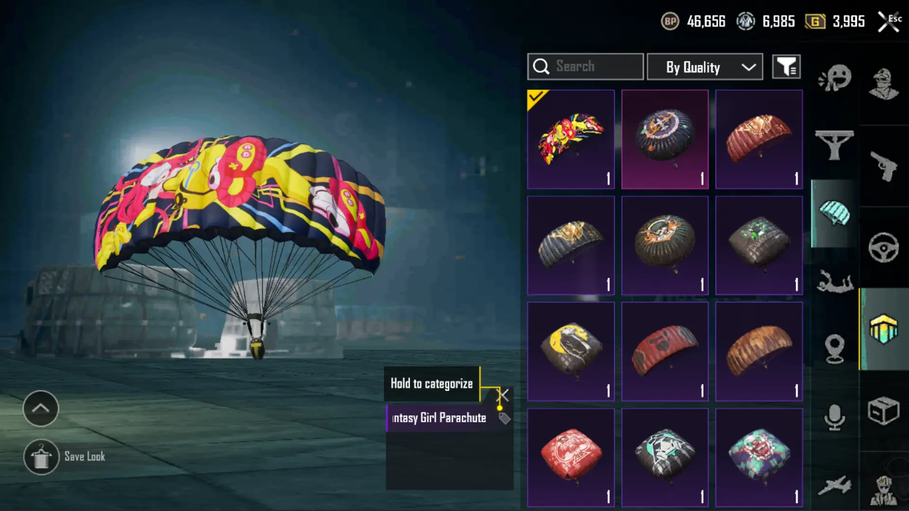Select the outfit torso category icon
This screenshot has height=511, width=909.
point(834,145)
